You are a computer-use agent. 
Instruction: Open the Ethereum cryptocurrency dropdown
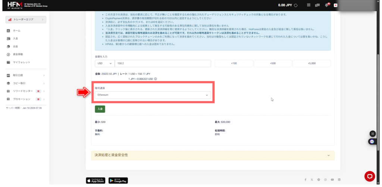tap(152, 95)
